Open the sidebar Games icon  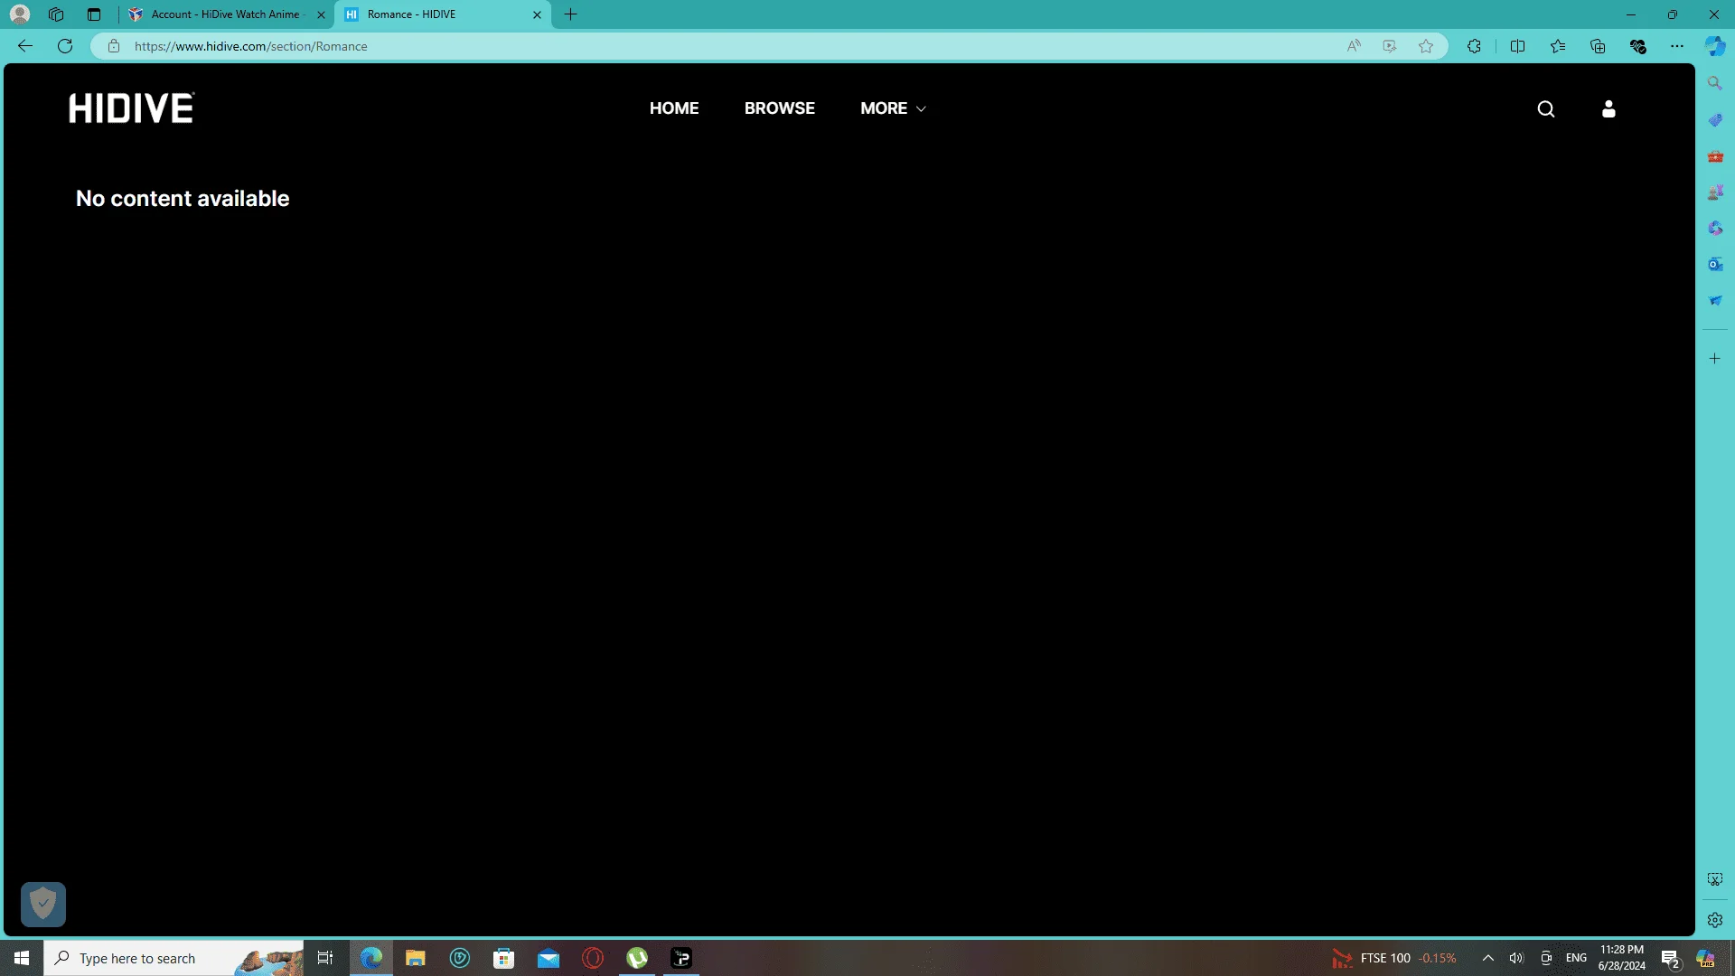coord(1715,192)
